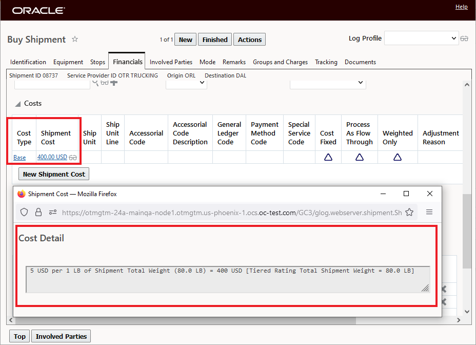Image resolution: width=476 pixels, height=345 pixels.
Task: Collapse the Costs section
Action: (x=18, y=104)
